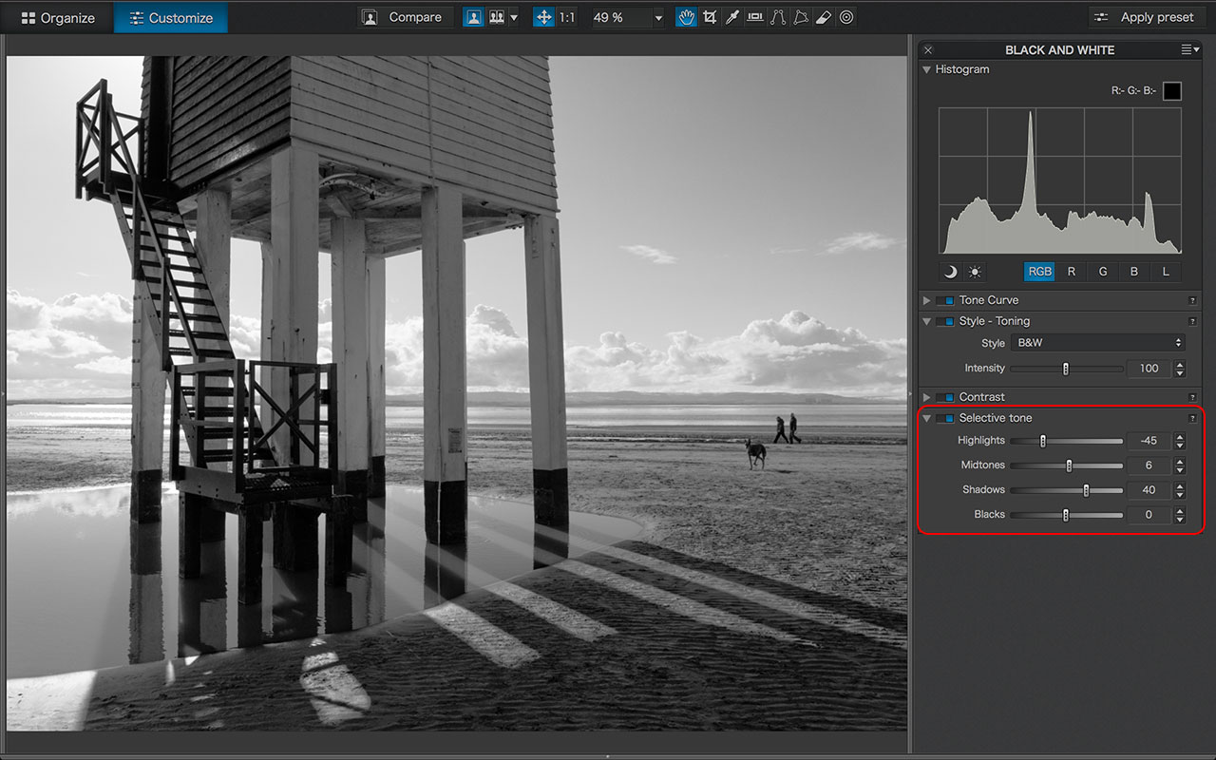Viewport: 1216px width, 760px height.
Task: Click the Shadows value field
Action: (1149, 490)
